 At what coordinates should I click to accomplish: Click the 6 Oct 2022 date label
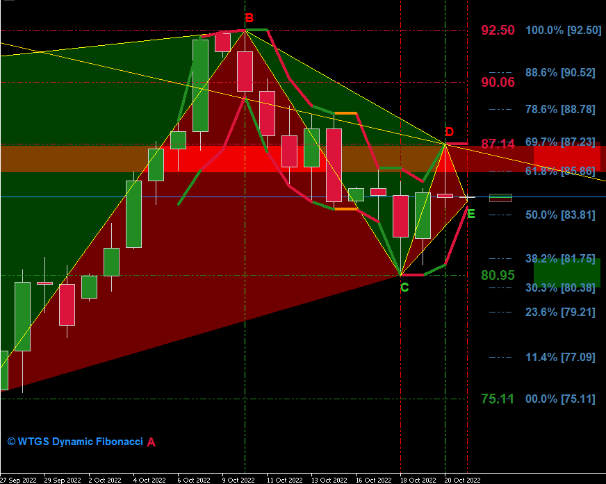click(194, 480)
